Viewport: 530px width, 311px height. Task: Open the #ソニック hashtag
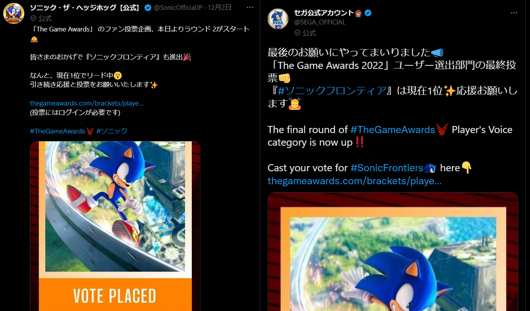tap(112, 131)
